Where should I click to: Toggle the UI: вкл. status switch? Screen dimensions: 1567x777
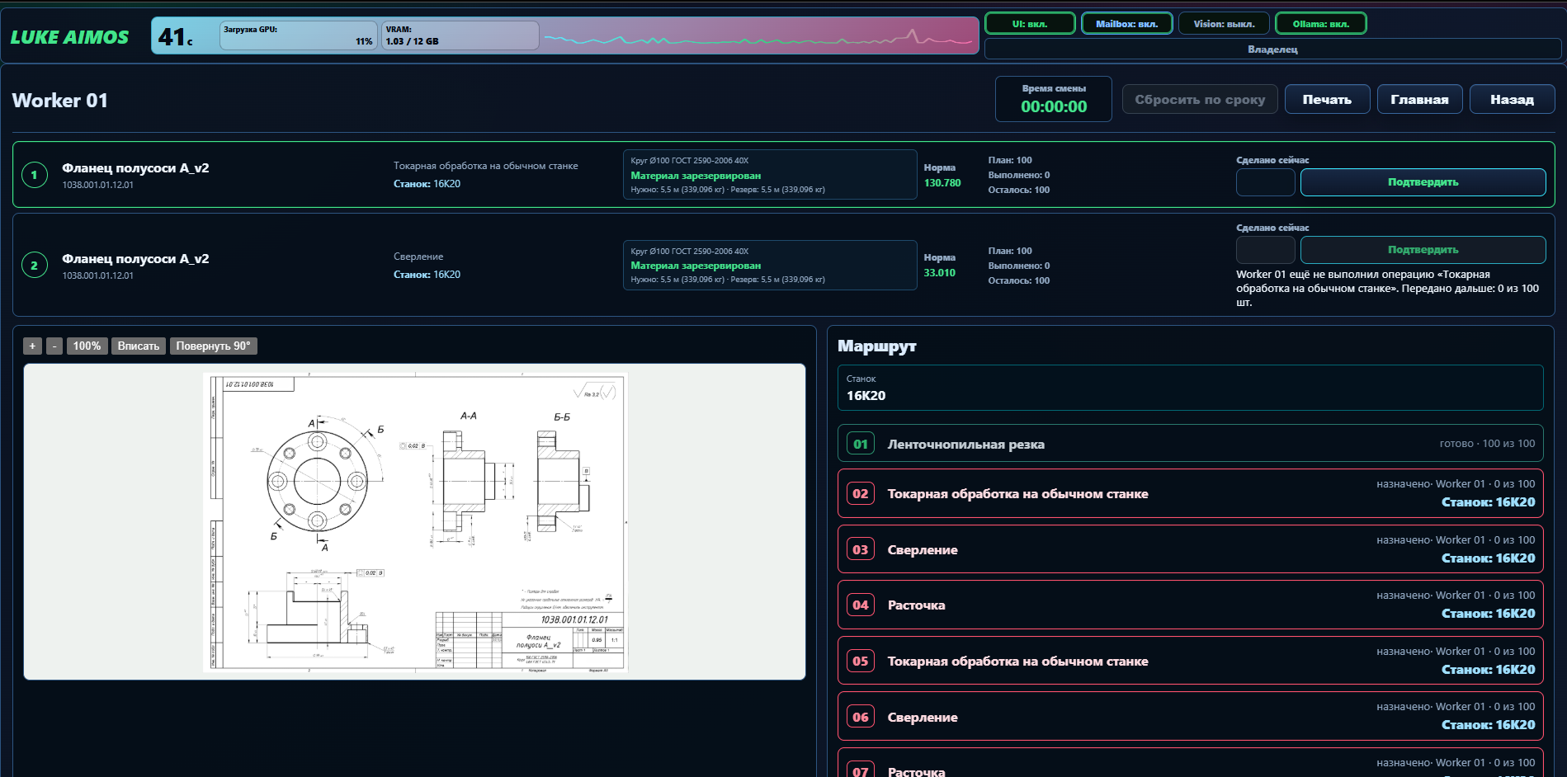(x=1030, y=24)
